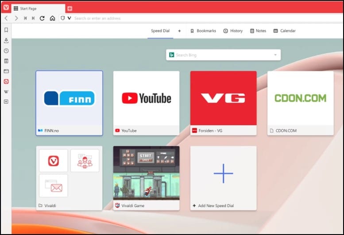Click the Fast Forward navigation button
Viewport: 344px width, 235px height.
33,18
